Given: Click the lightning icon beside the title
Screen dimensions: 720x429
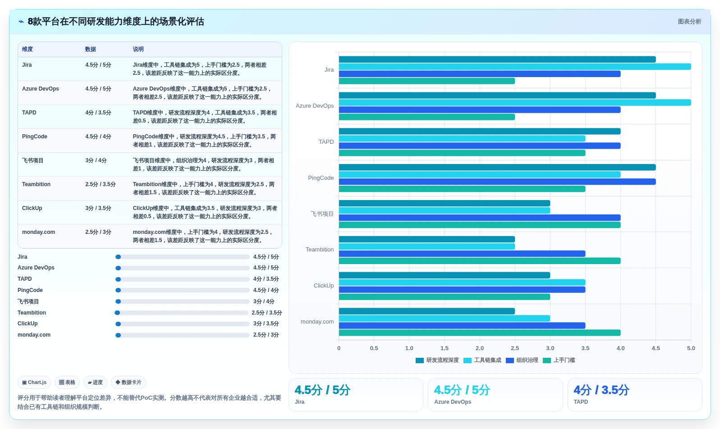Looking at the screenshot, I should pyautogui.click(x=21, y=22).
